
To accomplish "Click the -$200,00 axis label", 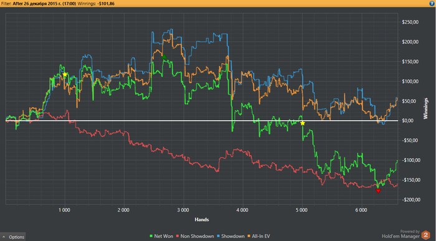I will (411, 199).
